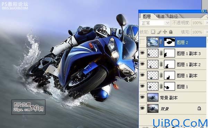Hide 背景 副本 layer with eye icon
Image resolution: width=208 pixels, height=128 pixels.
pos(142,97)
